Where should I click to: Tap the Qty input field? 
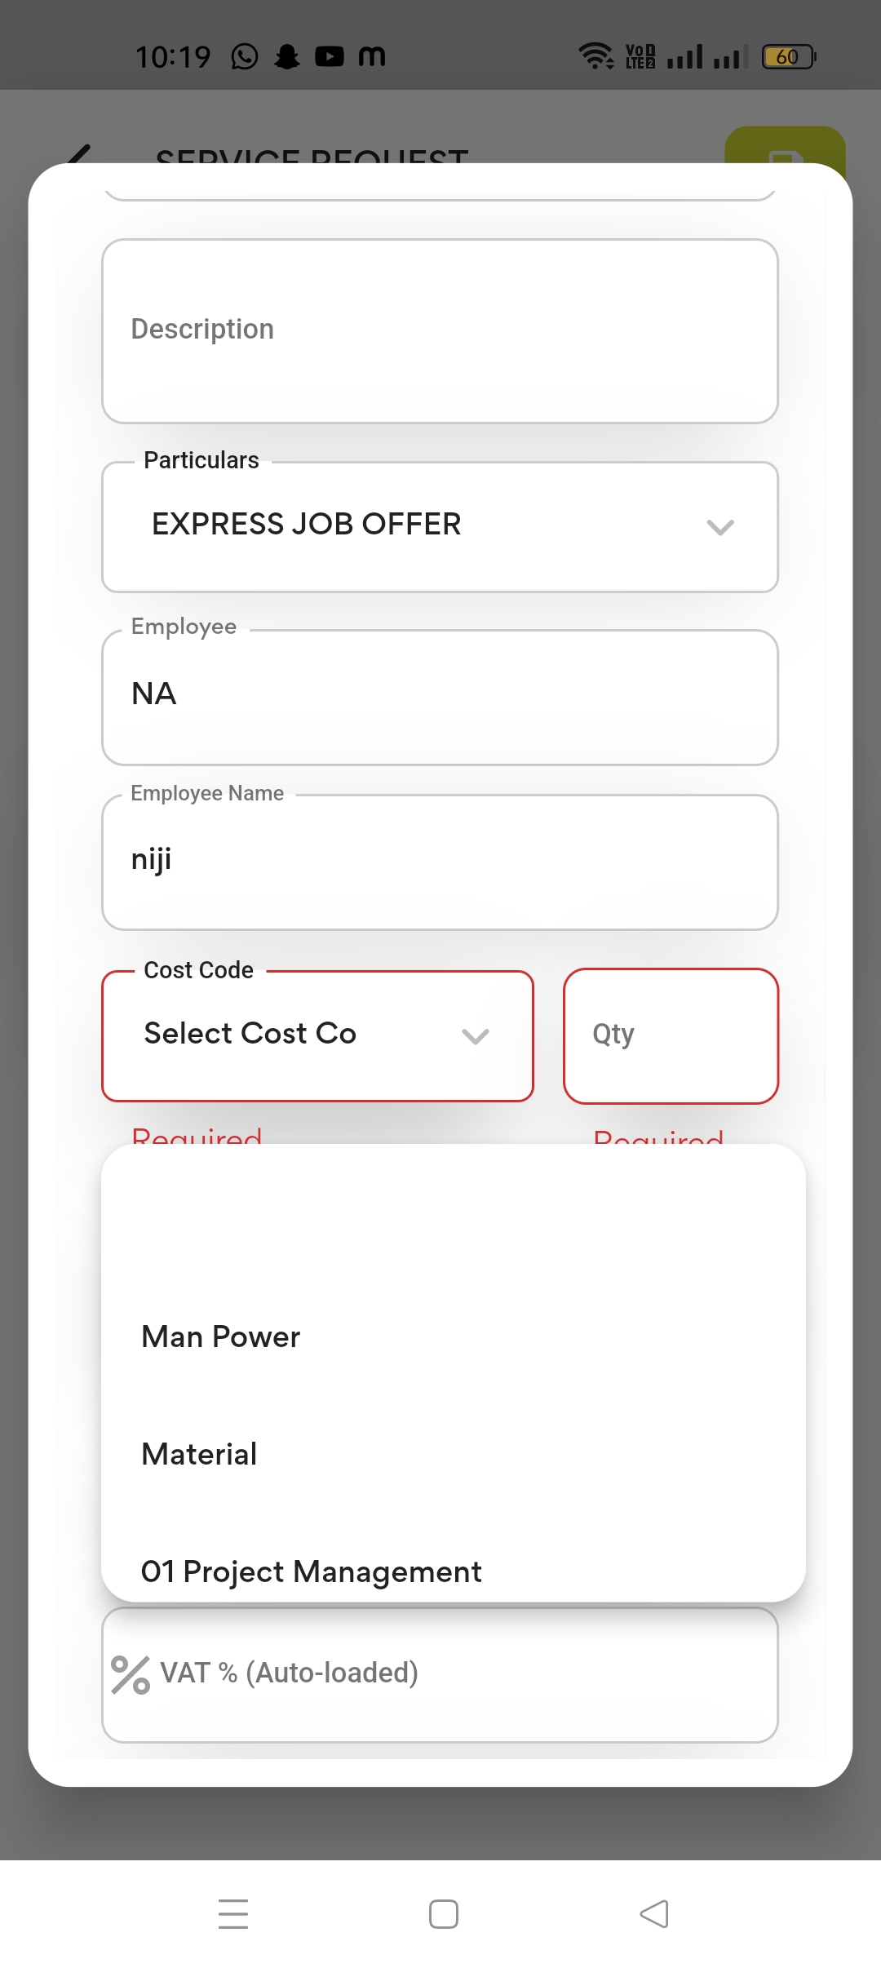(x=671, y=1035)
